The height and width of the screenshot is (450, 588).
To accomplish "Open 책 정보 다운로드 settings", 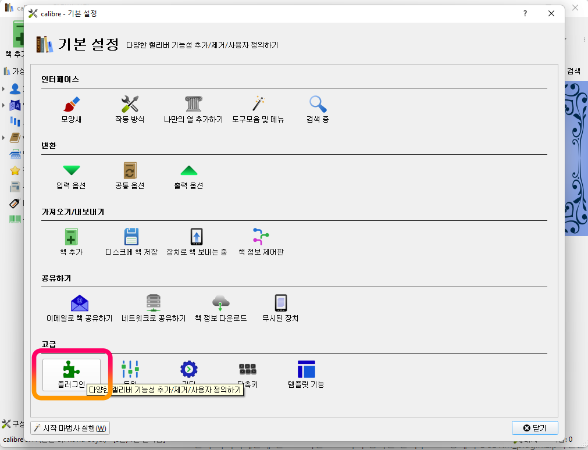I will [x=221, y=308].
